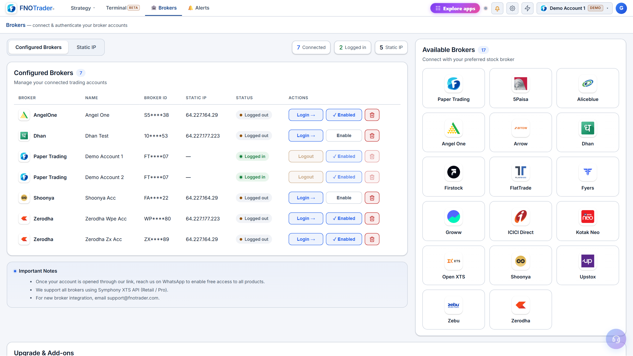The width and height of the screenshot is (633, 356).
Task: Click the user avatar G
Action: point(621,8)
